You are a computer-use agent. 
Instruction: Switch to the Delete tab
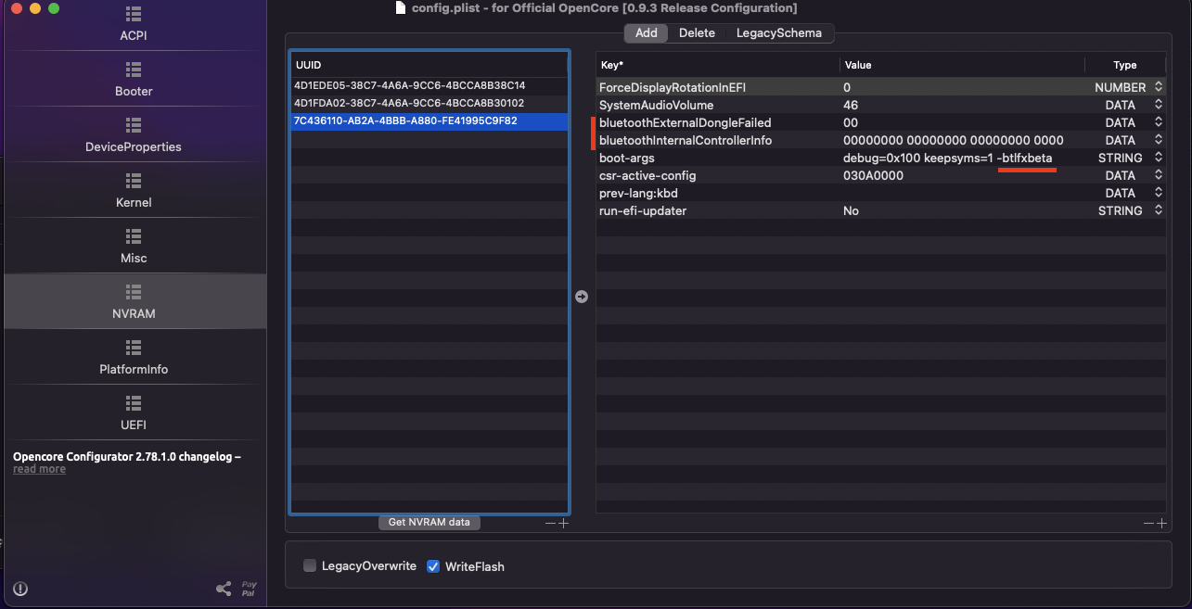point(697,33)
